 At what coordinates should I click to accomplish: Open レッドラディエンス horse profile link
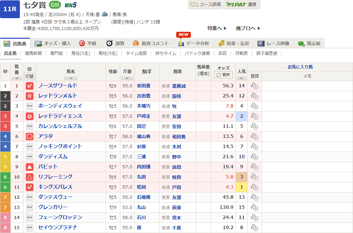(60, 117)
